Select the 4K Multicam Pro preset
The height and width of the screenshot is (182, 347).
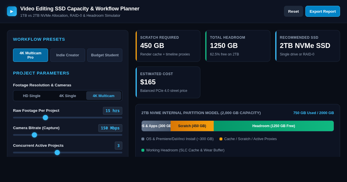click(30, 55)
